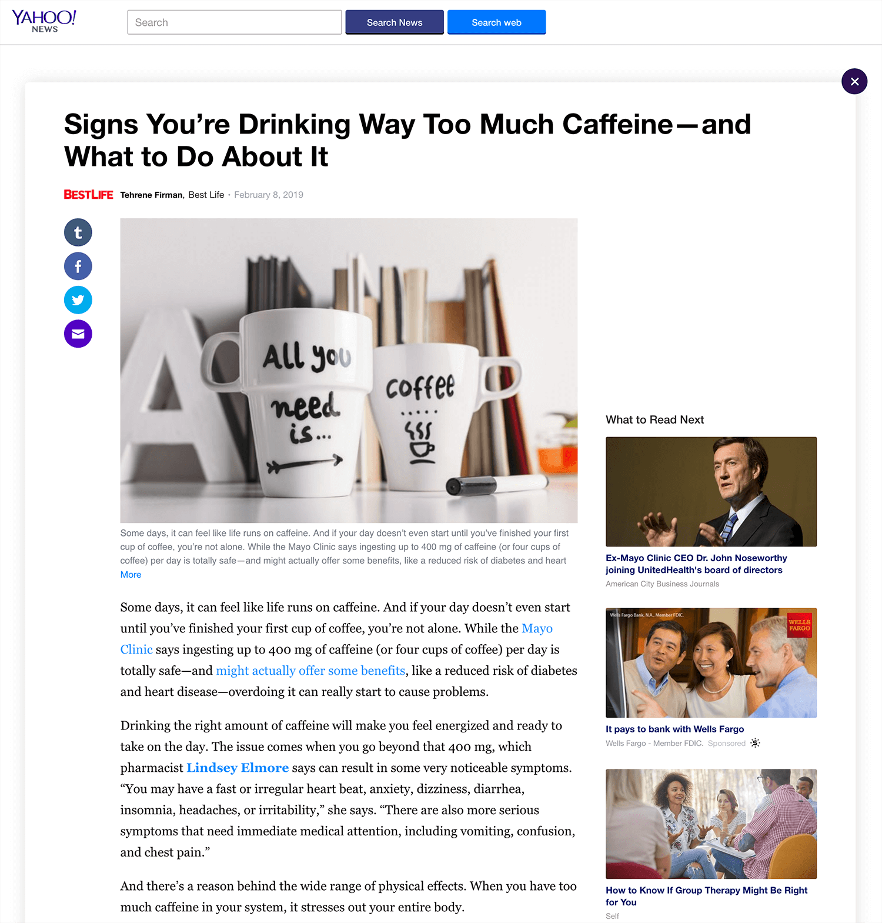Click the Tehrene Firman author name
The height and width of the screenshot is (923, 882).
(x=152, y=195)
